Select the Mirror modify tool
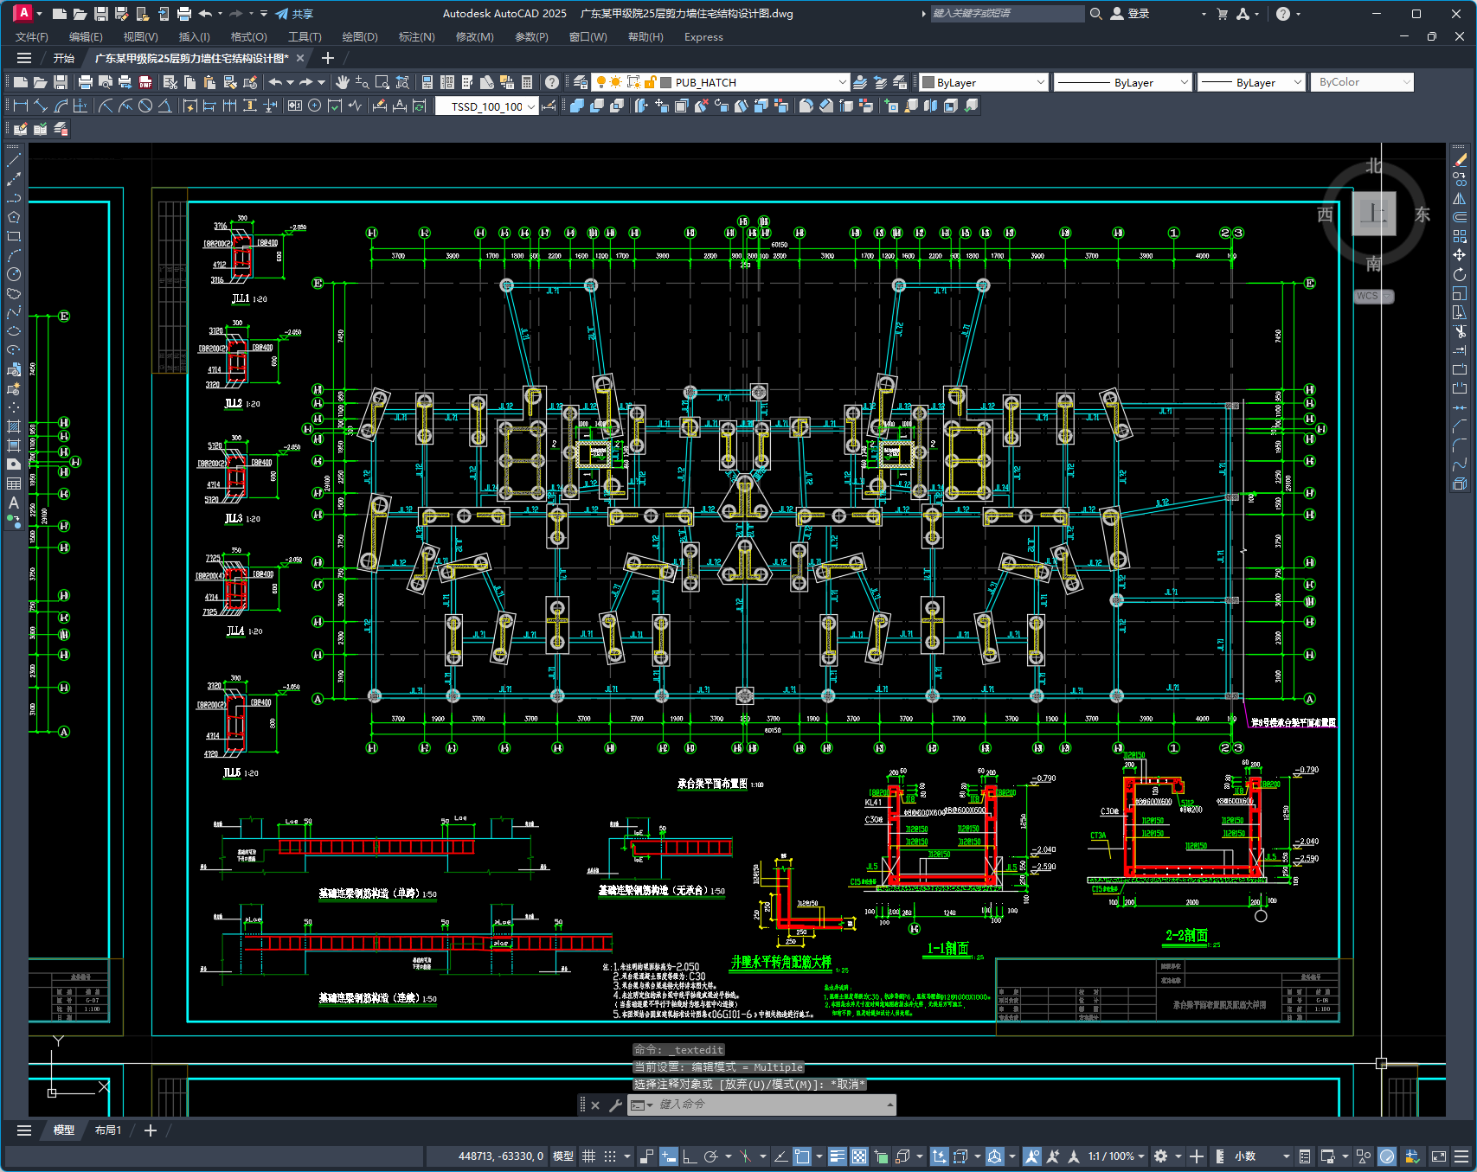This screenshot has width=1477, height=1172. [1460, 198]
